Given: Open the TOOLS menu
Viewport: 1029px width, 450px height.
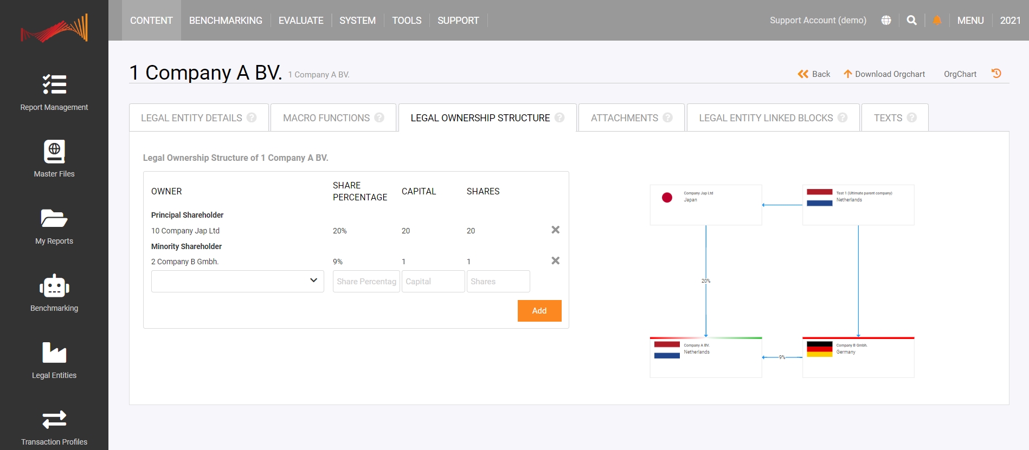Looking at the screenshot, I should (x=407, y=20).
